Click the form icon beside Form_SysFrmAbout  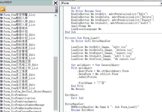tap(1, 95)
